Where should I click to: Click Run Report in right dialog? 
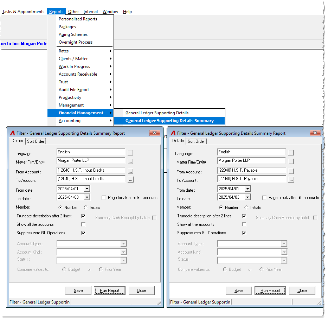pyautogui.click(x=270, y=291)
